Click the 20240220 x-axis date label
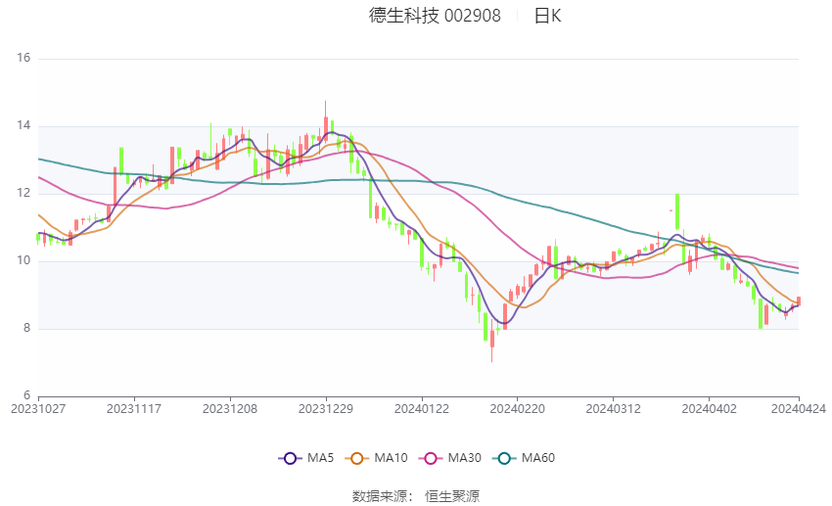 tap(517, 409)
